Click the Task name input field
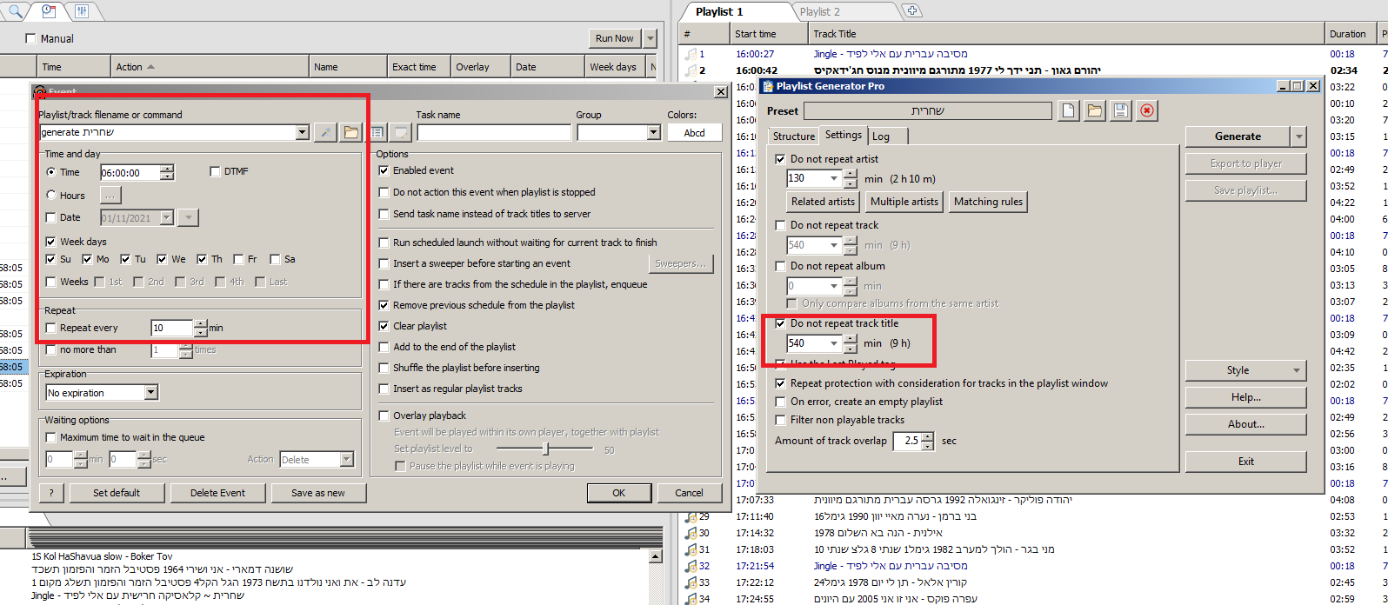The width and height of the screenshot is (1388, 605). tap(494, 133)
